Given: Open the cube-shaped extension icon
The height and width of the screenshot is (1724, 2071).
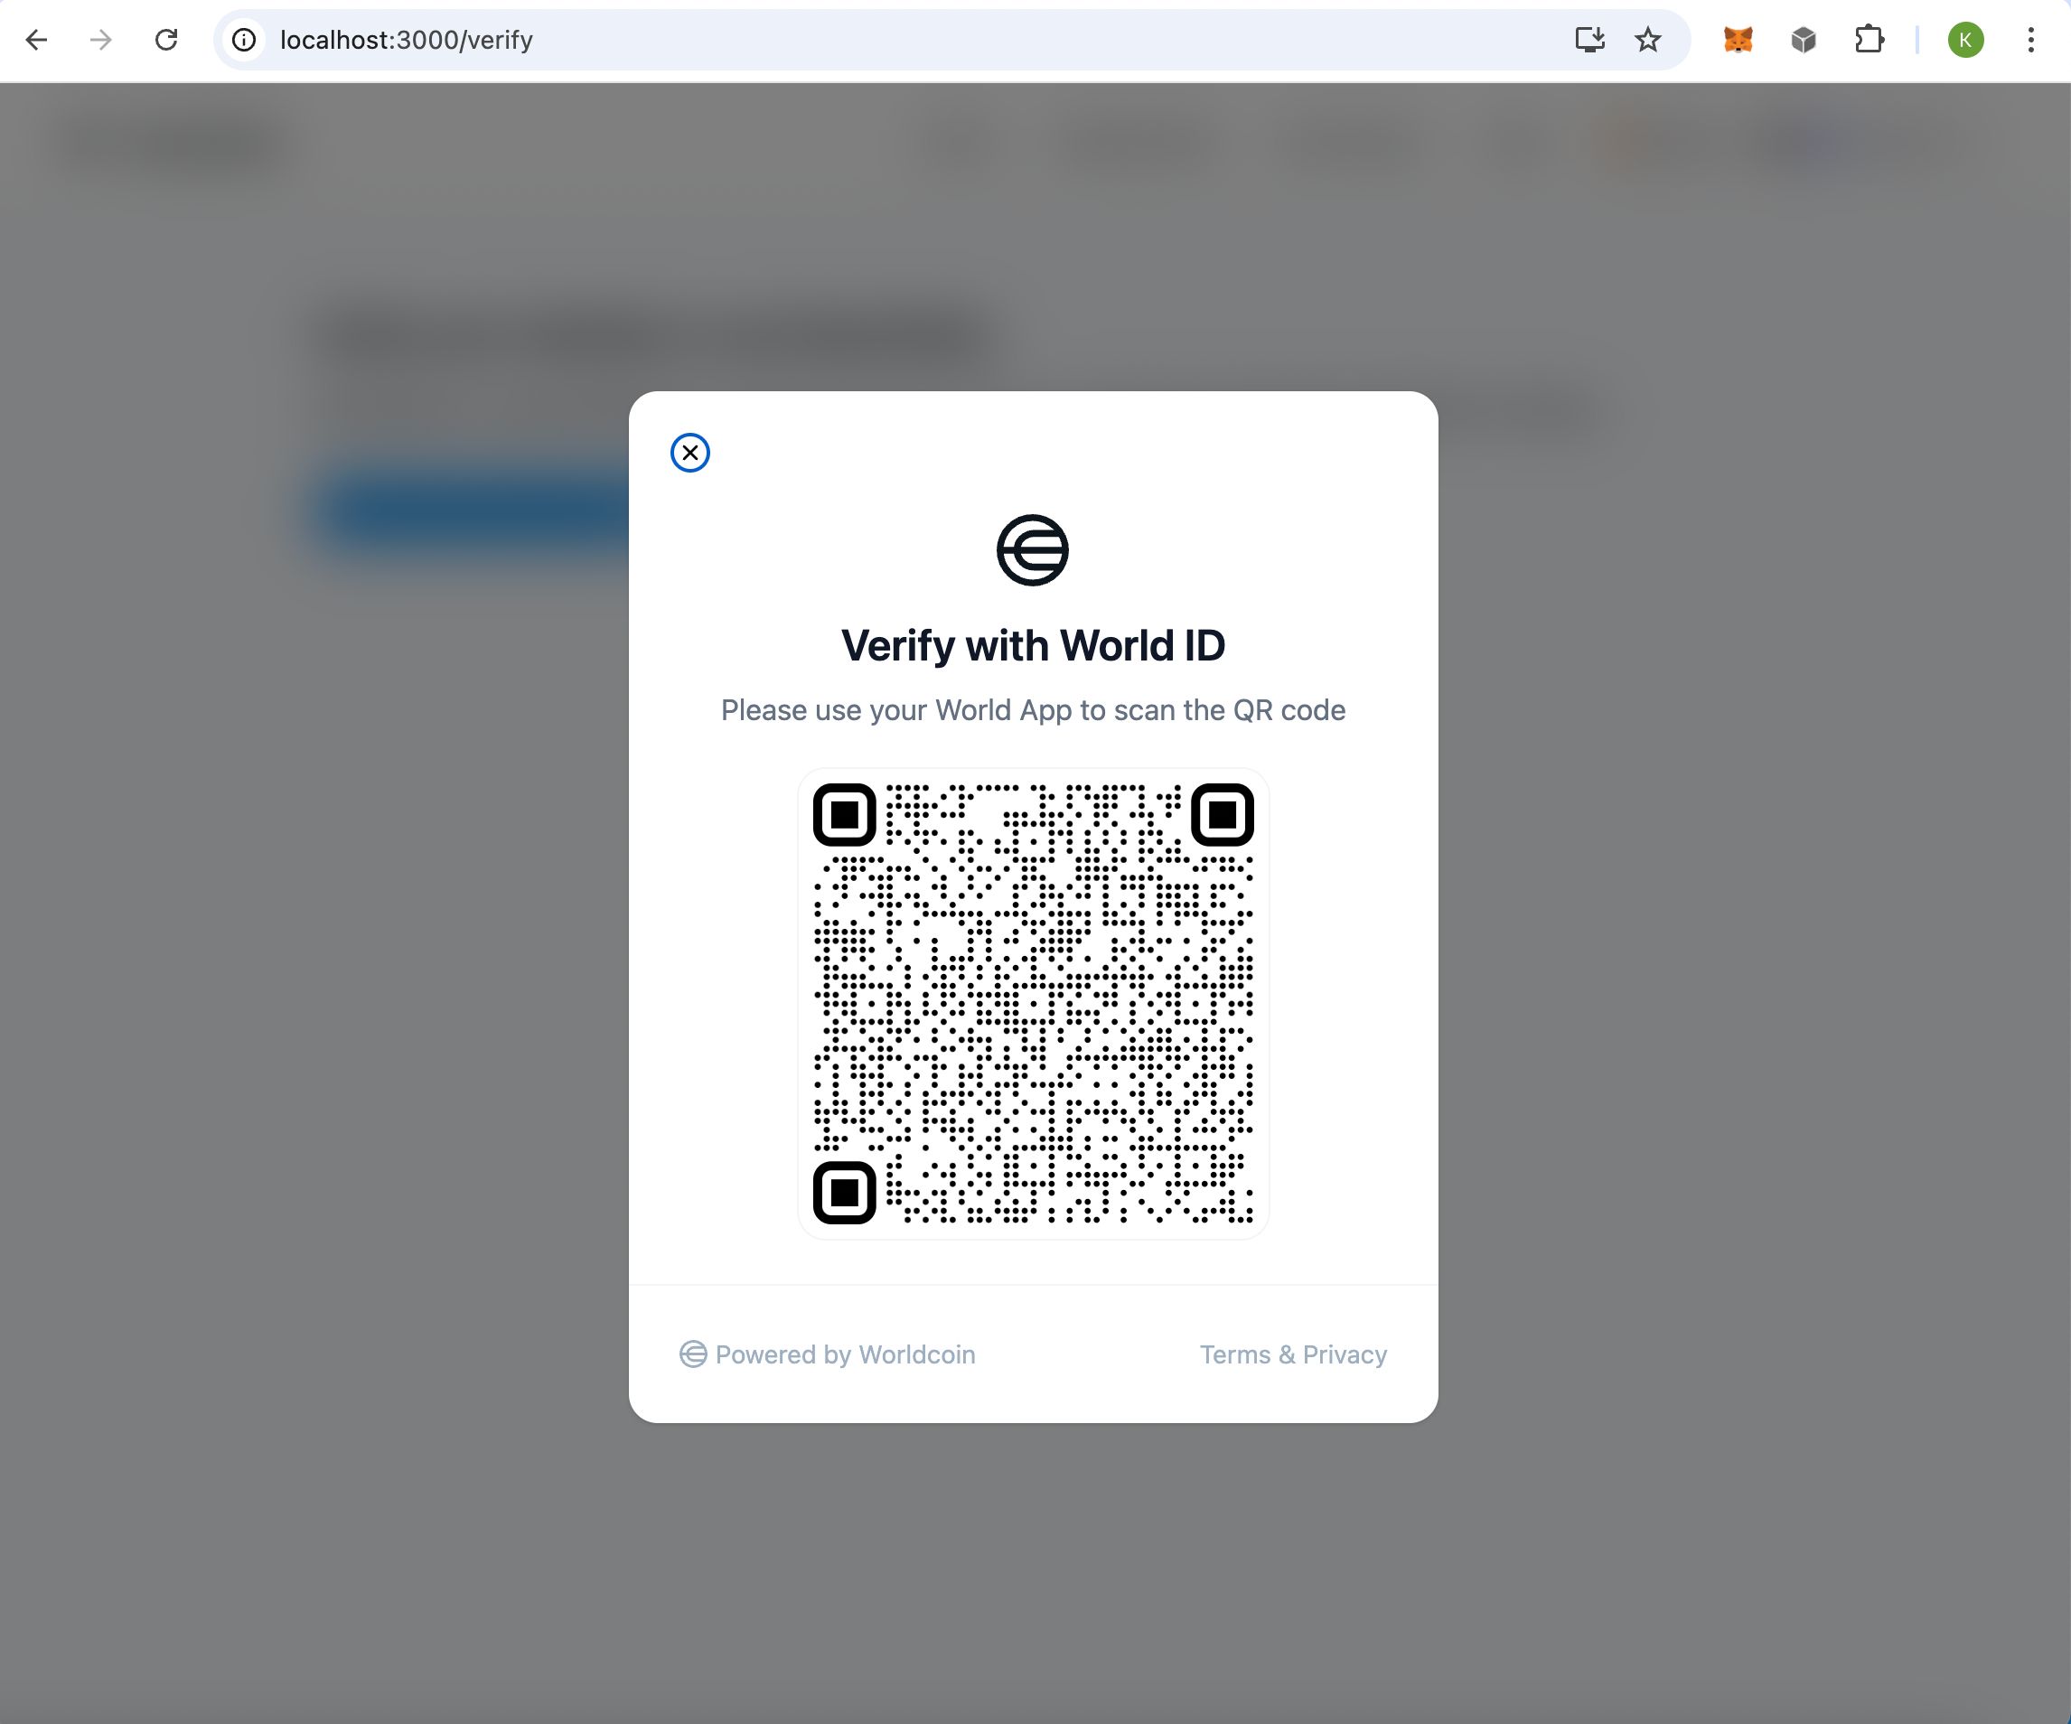Looking at the screenshot, I should [1804, 40].
